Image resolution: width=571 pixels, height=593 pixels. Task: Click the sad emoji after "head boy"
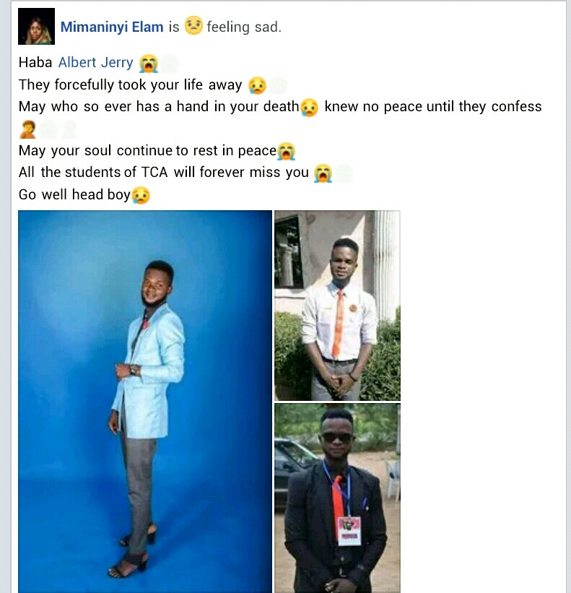pyautogui.click(x=141, y=195)
